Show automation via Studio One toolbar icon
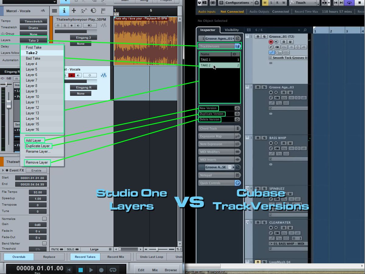The height and width of the screenshot is (274, 365). [84, 11]
